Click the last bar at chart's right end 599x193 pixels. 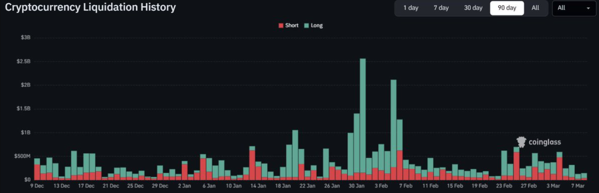click(584, 176)
